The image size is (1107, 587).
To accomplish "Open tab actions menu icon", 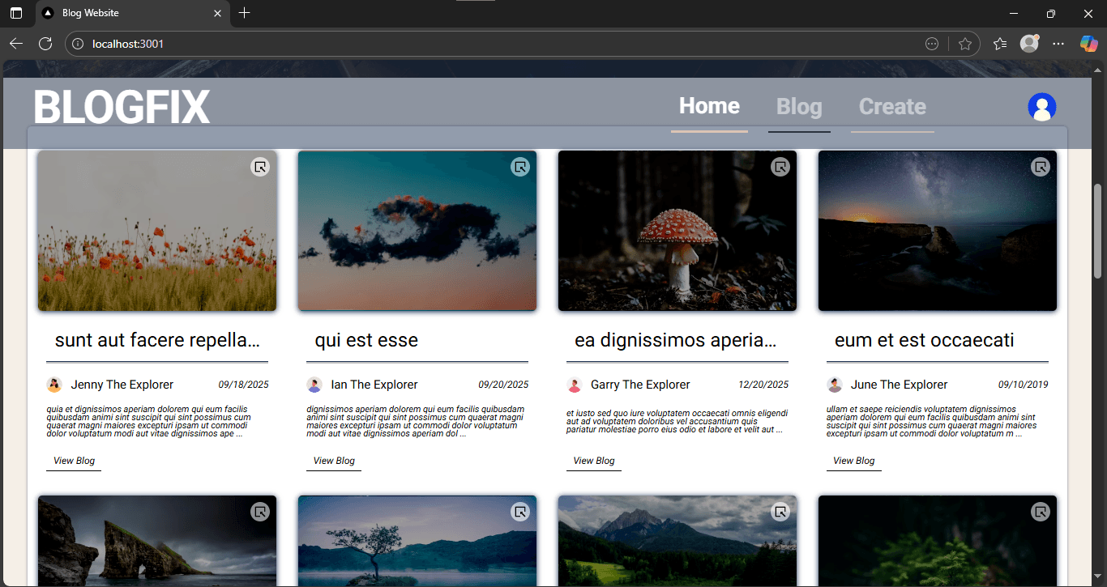I will (16, 13).
